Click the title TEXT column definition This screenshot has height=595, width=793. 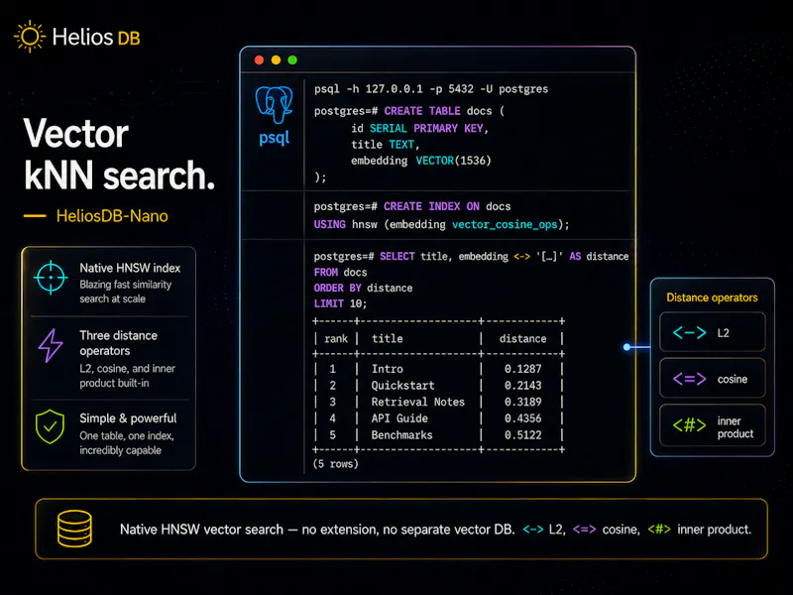click(386, 145)
